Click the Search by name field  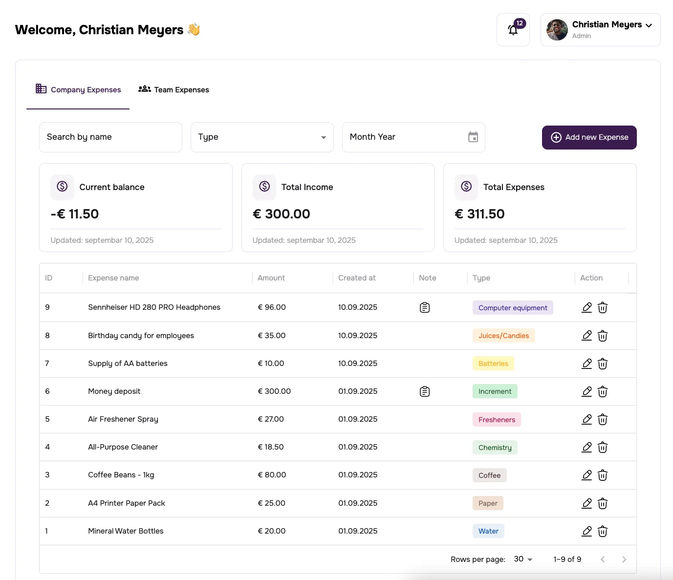click(110, 137)
